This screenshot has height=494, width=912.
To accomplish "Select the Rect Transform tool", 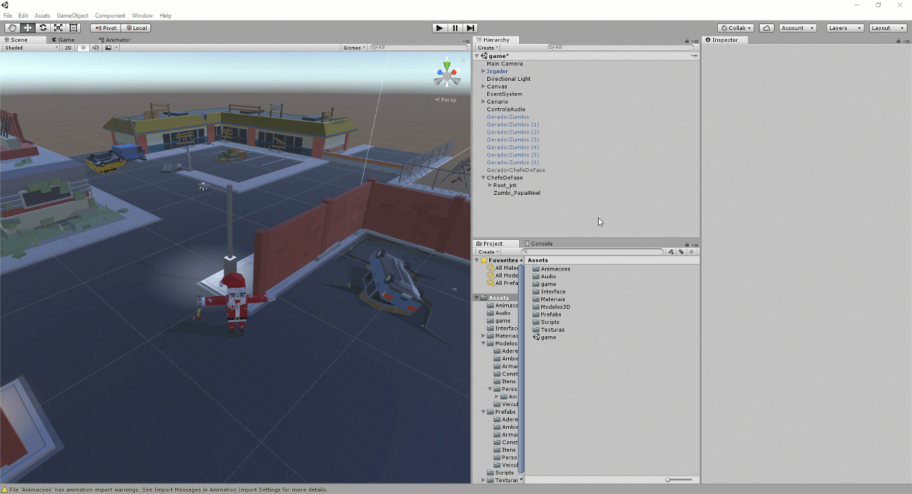I will tap(73, 28).
